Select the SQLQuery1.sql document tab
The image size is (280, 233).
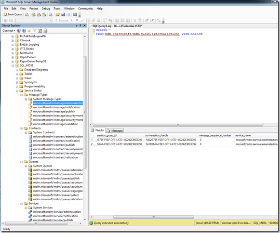click(117, 26)
